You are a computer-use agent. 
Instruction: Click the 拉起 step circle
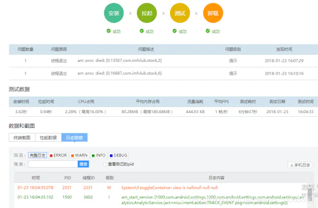(147, 13)
